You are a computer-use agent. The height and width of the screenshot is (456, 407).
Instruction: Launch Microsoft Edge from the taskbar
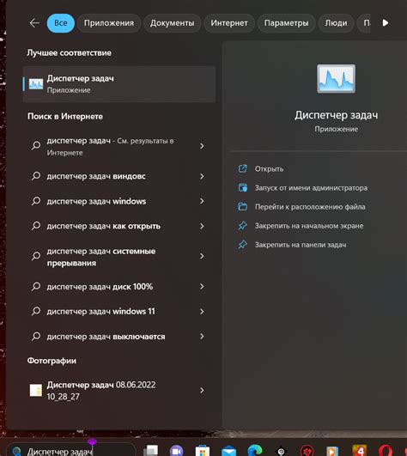(255, 451)
